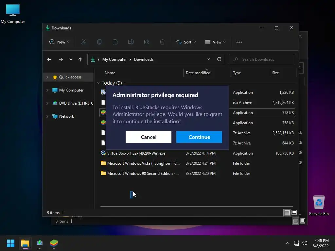Expand Quick access in navigation pane
Screen dimensions: 335x251
tap(47, 77)
